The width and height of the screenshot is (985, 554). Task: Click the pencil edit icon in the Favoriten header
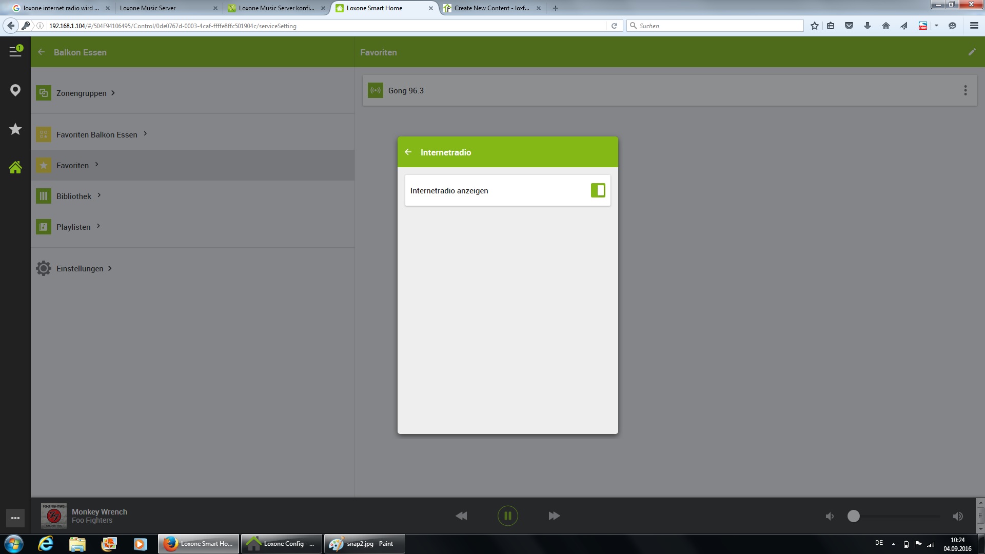point(972,52)
